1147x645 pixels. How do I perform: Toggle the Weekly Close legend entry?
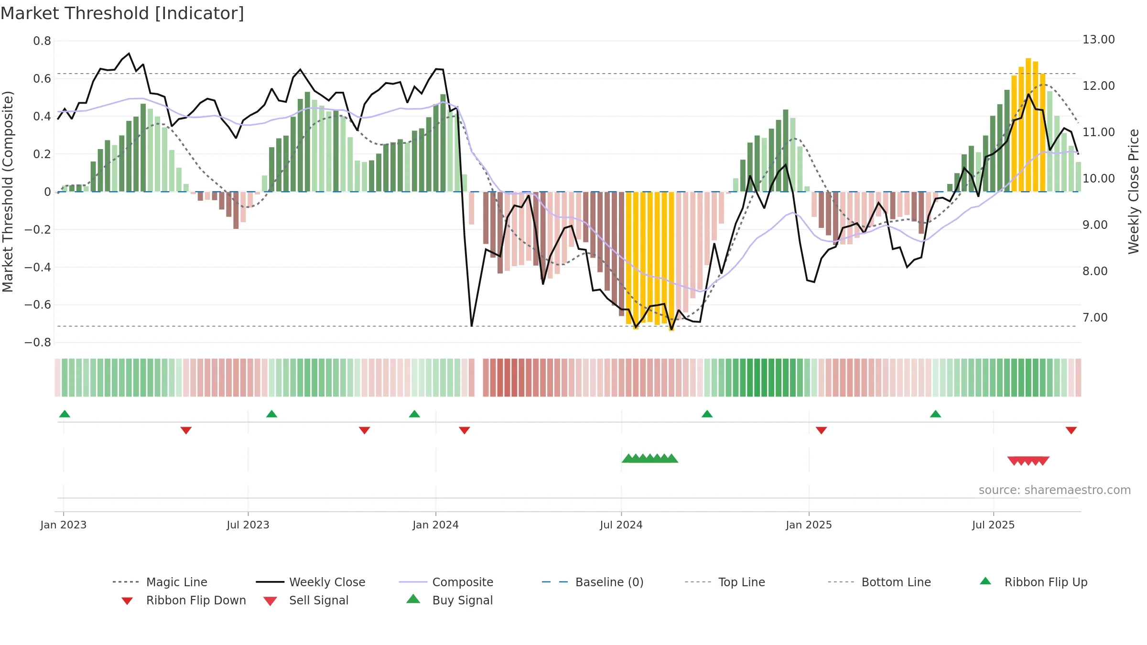point(311,582)
